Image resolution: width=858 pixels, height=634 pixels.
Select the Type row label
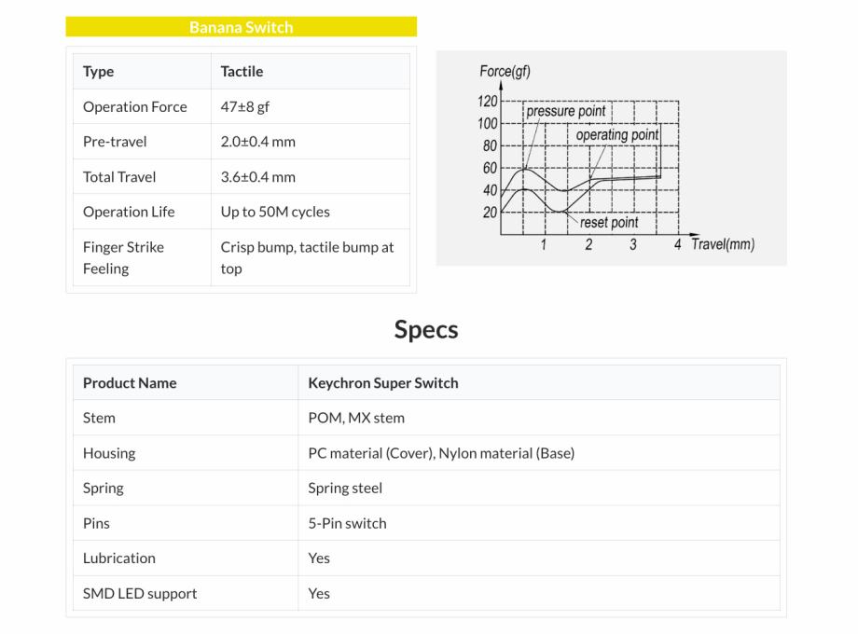coord(99,72)
